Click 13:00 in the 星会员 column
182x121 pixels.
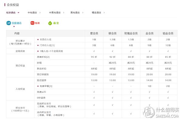(x=94, y=80)
